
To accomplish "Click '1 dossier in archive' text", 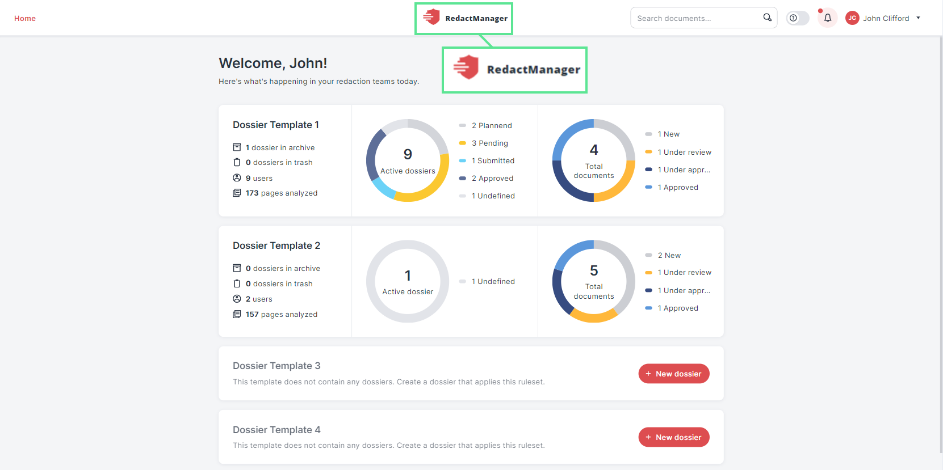I will [x=280, y=147].
